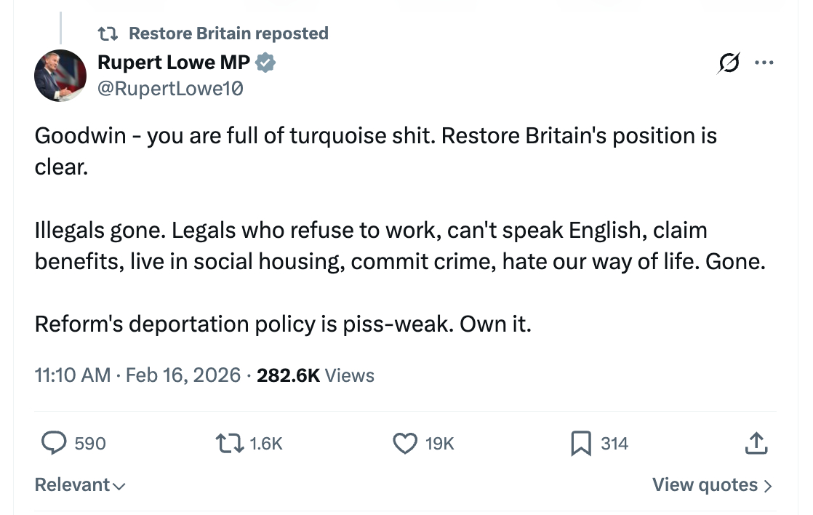The height and width of the screenshot is (515, 813).
Task: Open the 282.6K Views analytics
Action: 316,375
